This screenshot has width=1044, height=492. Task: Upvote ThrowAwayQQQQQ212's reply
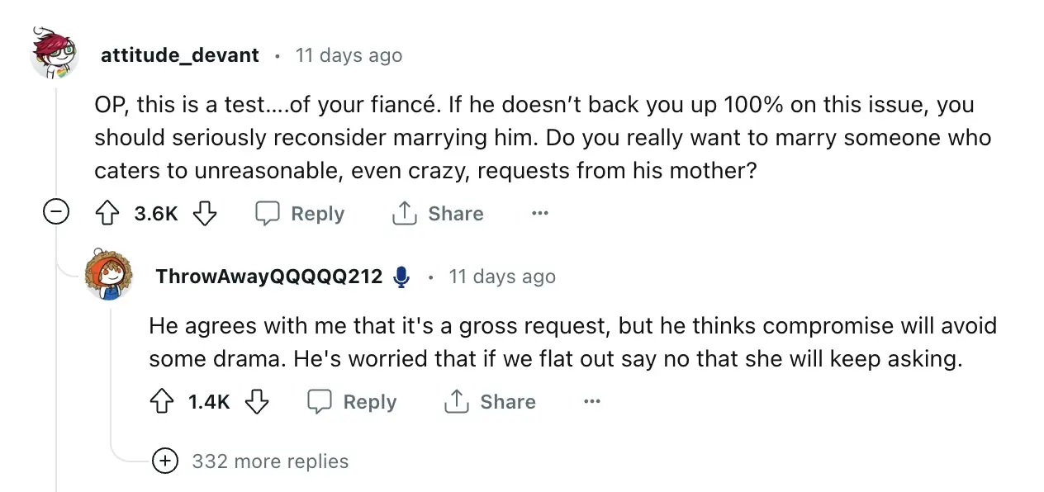point(162,402)
